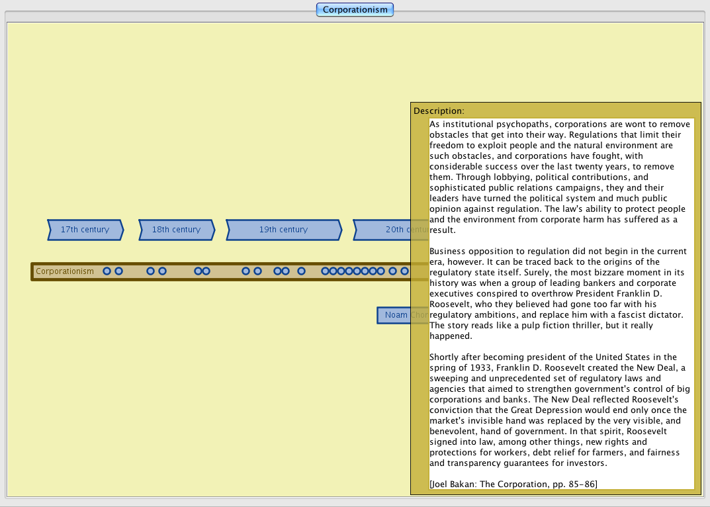Viewport: 710px width, 507px height.
Task: Open the fifth event circle on the timeline
Action: [x=198, y=271]
